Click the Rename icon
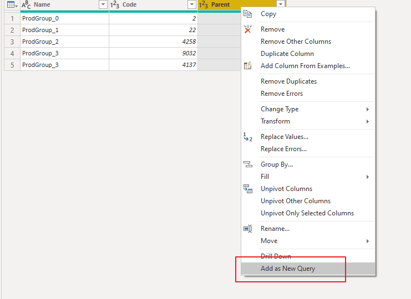The height and width of the screenshot is (299, 411). (248, 229)
